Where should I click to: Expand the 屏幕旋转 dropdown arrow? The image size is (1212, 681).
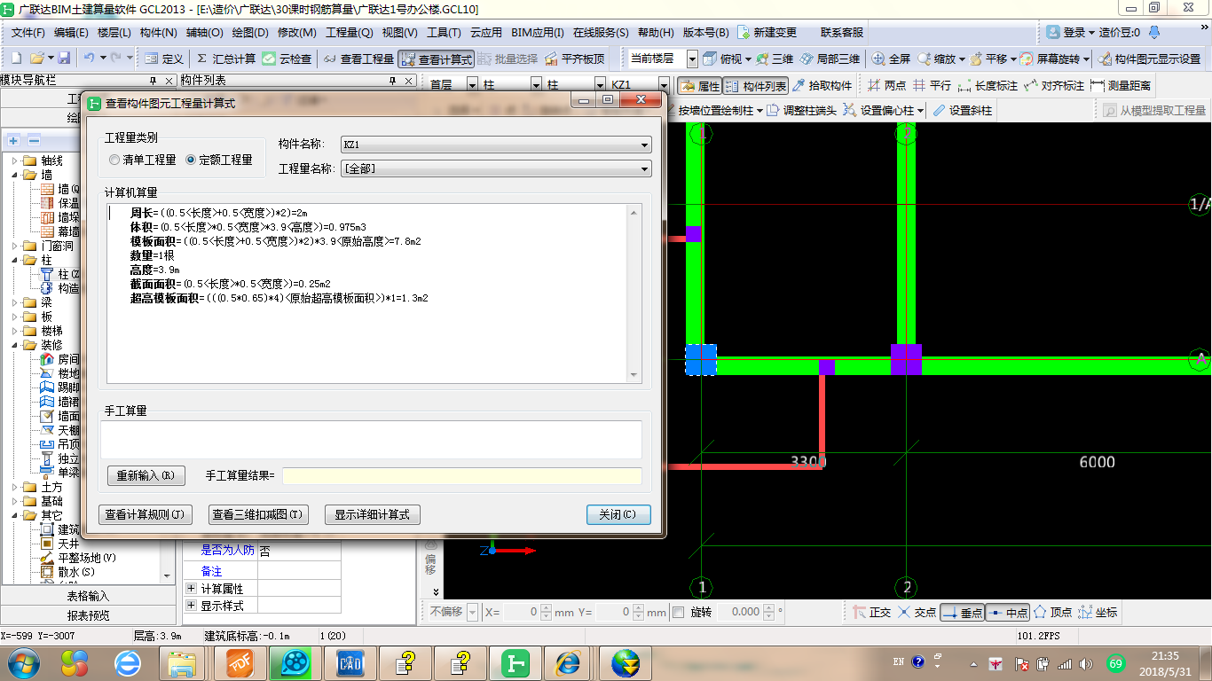[x=1086, y=59]
